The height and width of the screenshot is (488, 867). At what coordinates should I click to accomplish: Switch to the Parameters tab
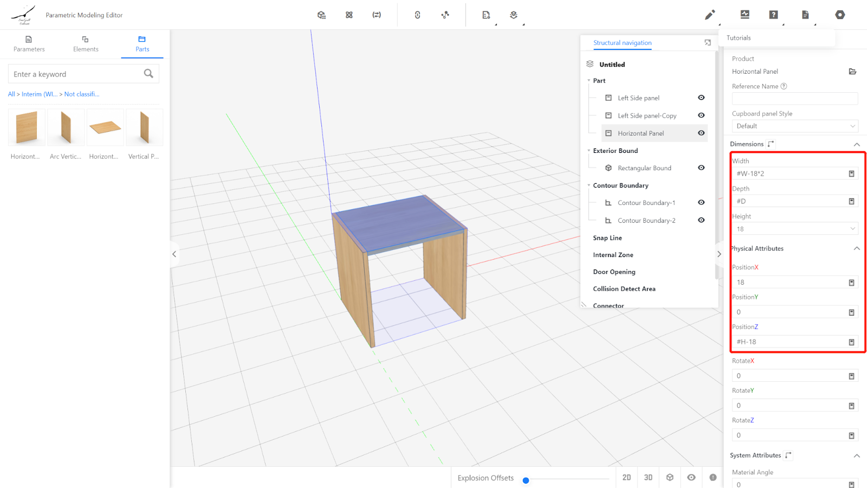[x=29, y=44]
